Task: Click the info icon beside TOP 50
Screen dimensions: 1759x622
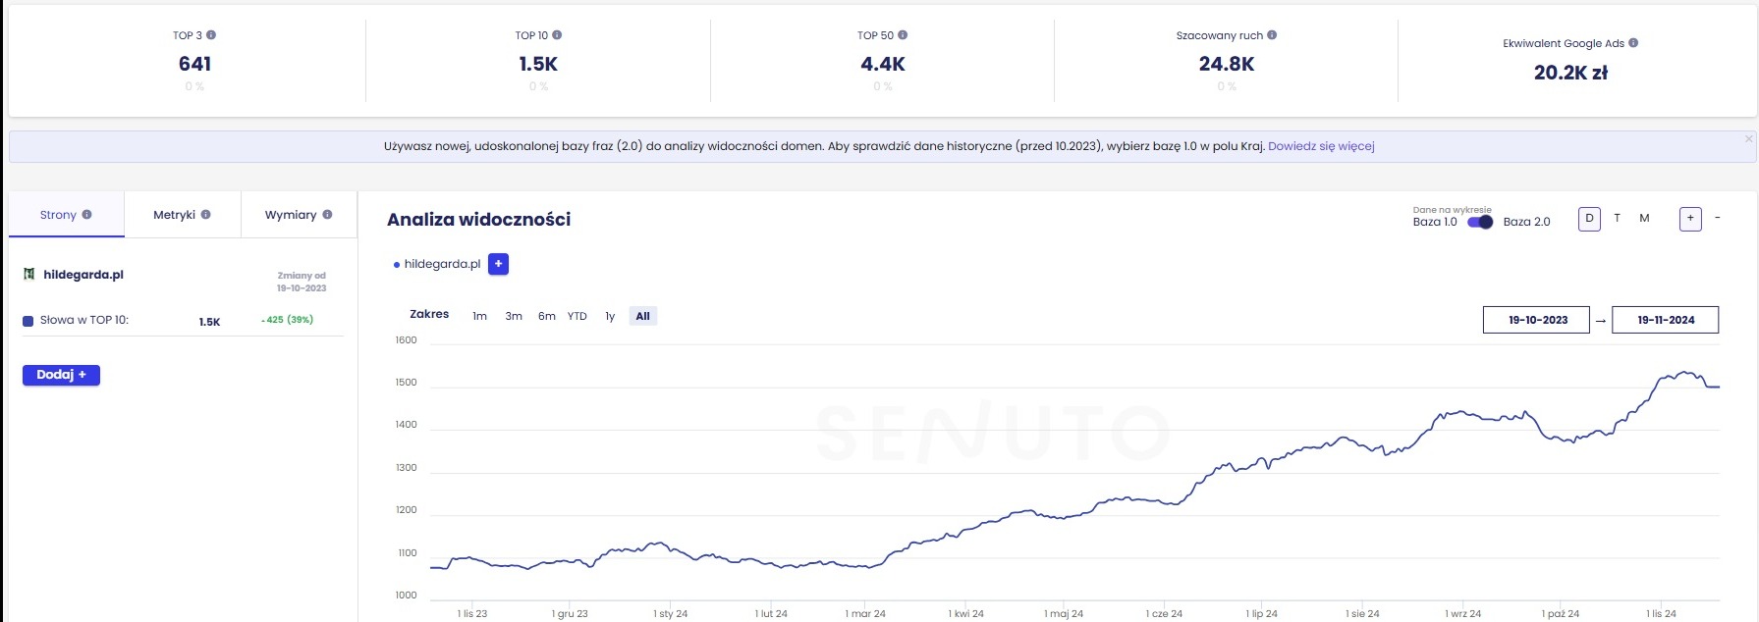Action: click(903, 35)
